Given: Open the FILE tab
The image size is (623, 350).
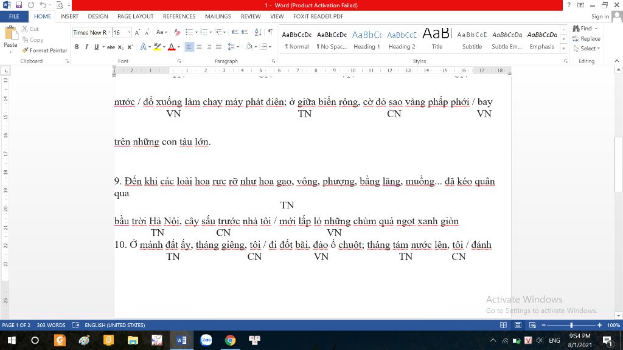Looking at the screenshot, I should [x=14, y=16].
